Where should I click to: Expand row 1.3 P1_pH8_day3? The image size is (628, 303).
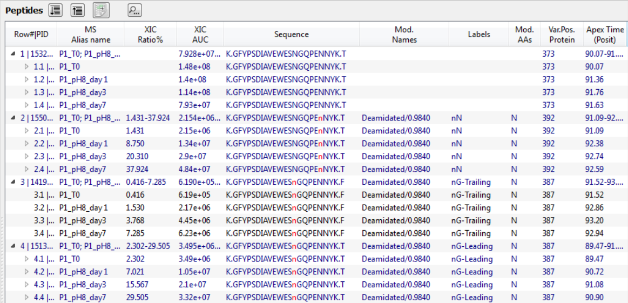(27, 92)
